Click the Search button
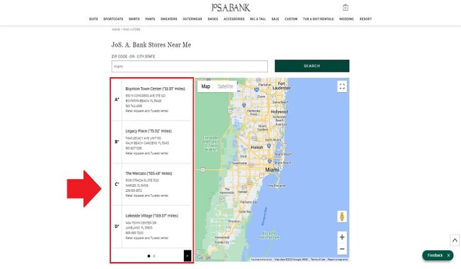461x269 pixels. [312, 66]
